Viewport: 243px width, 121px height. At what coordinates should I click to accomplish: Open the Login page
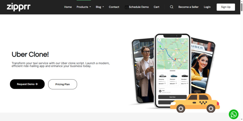click(207, 7)
